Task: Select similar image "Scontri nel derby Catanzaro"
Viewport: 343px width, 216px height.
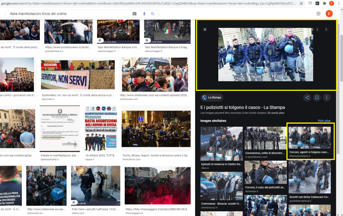Action: pyautogui.click(x=310, y=177)
